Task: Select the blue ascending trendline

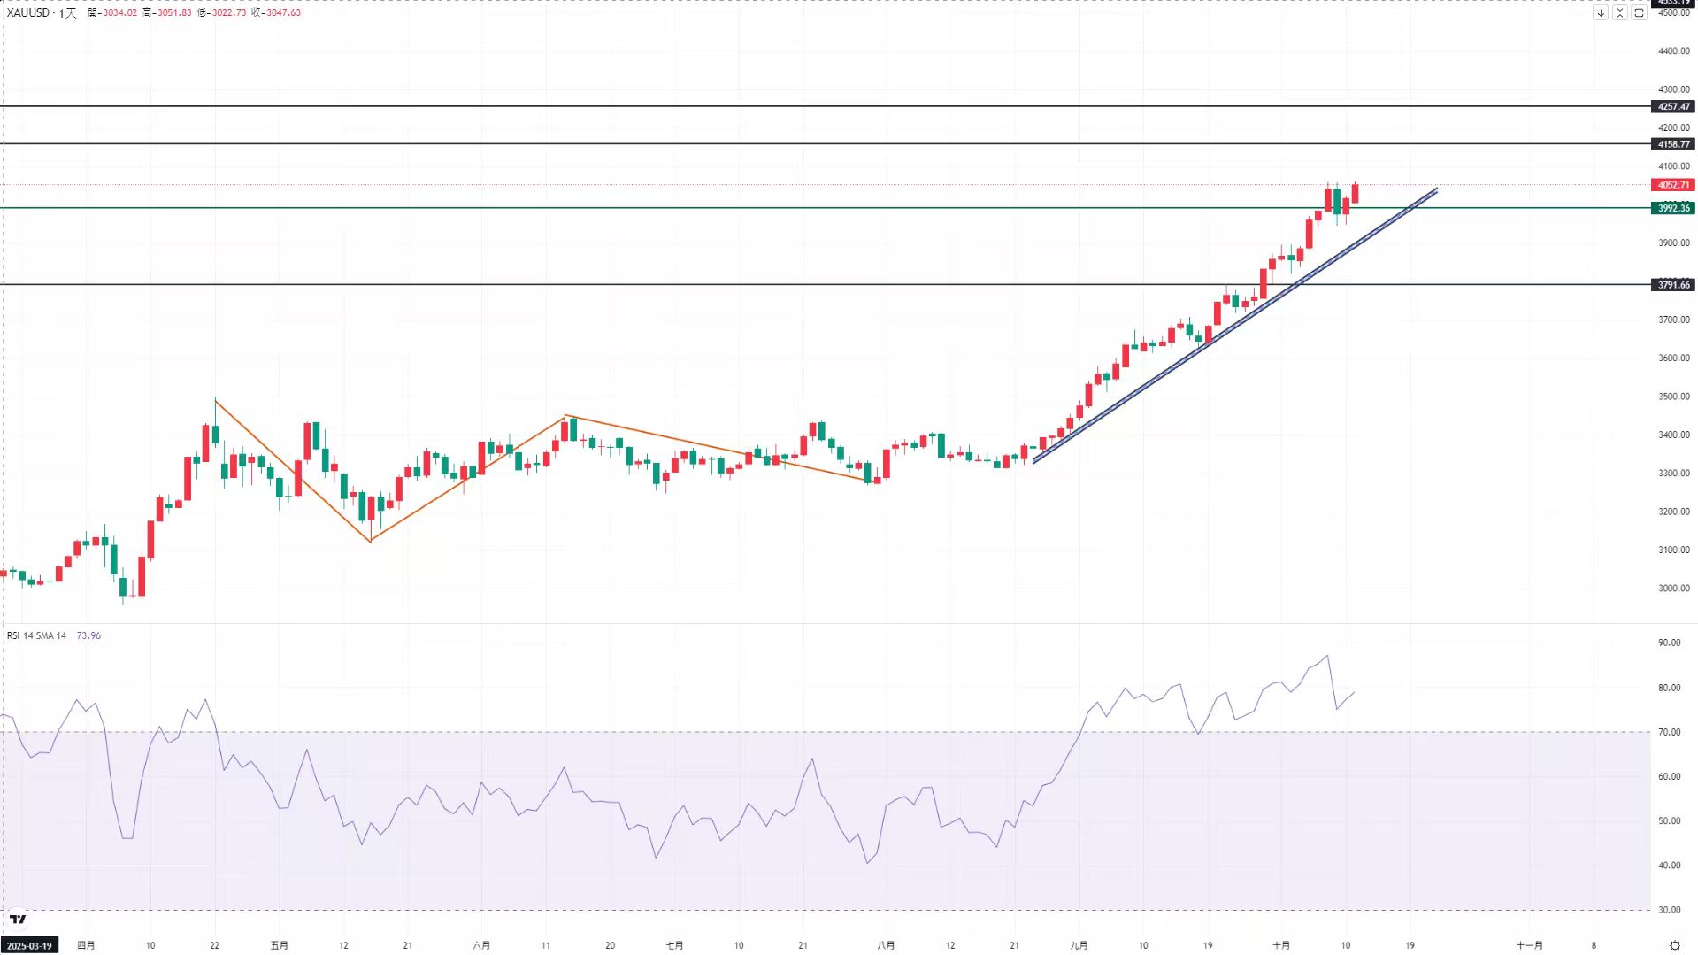Action: (1239, 324)
